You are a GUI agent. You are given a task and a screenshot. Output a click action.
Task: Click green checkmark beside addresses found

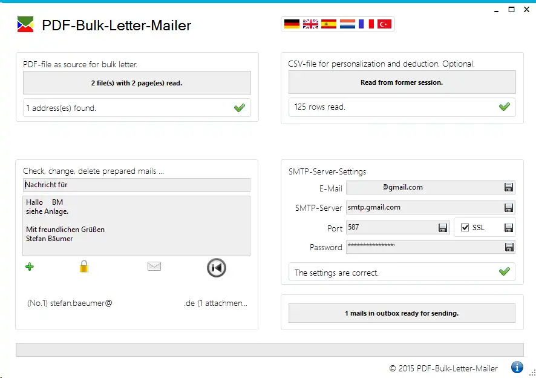click(240, 108)
